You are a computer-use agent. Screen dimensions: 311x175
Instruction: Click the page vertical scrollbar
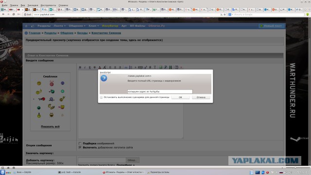(x=310, y=91)
